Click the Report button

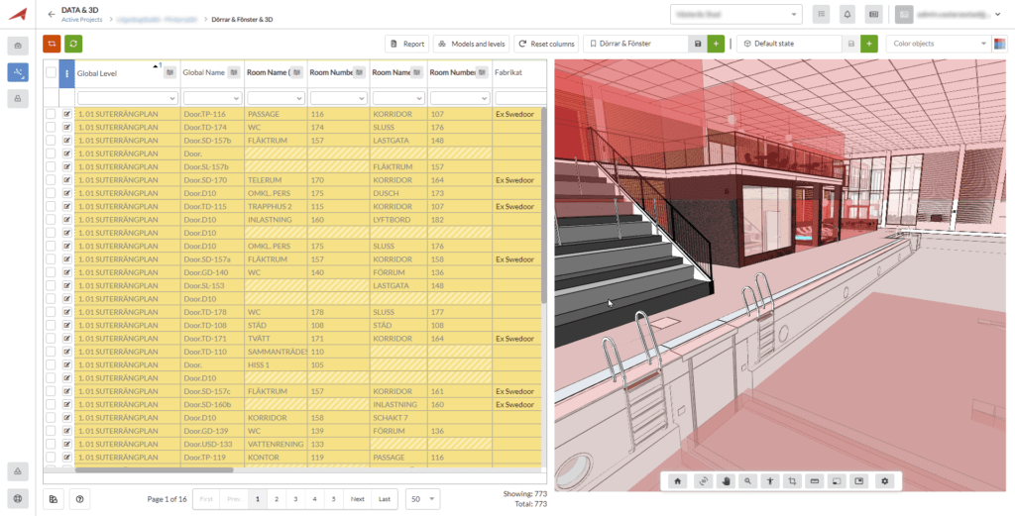pyautogui.click(x=407, y=44)
